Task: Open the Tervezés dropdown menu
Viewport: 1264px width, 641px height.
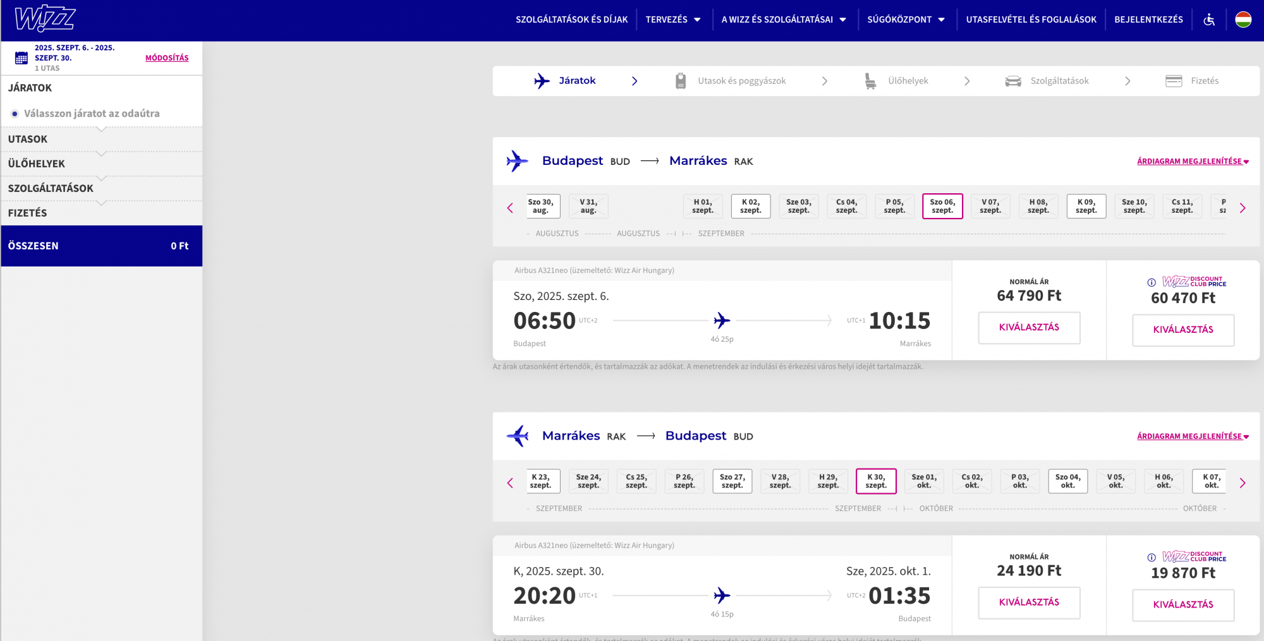Action: pos(673,20)
